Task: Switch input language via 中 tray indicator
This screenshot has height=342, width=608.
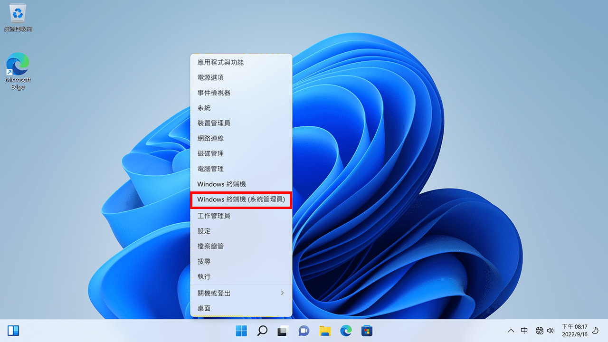Action: pyautogui.click(x=524, y=331)
